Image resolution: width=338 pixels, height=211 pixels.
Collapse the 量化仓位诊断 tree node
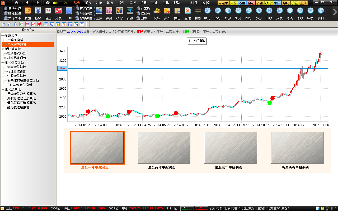(3, 63)
